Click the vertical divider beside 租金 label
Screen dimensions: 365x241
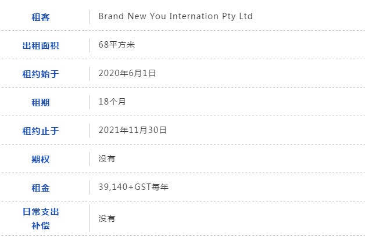coord(90,188)
